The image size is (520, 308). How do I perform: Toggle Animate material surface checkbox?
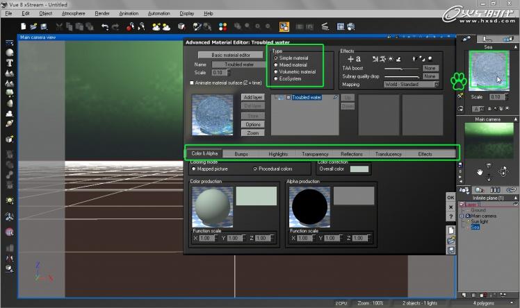point(192,83)
